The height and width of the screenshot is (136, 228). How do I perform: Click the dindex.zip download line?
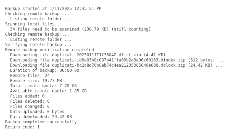[x=117, y=60]
